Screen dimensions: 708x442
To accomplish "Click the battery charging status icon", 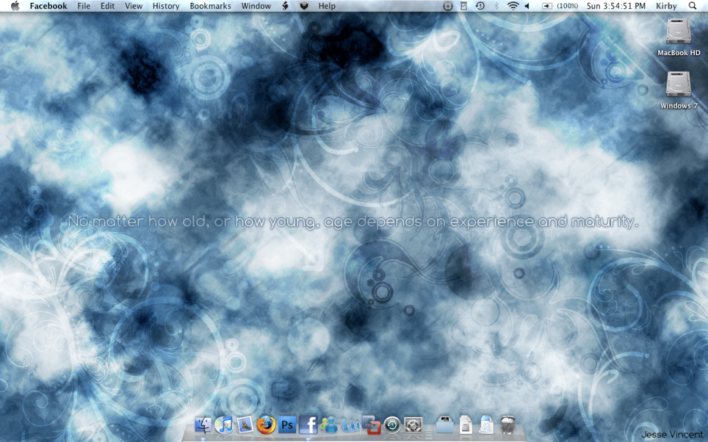I will click(x=548, y=6).
